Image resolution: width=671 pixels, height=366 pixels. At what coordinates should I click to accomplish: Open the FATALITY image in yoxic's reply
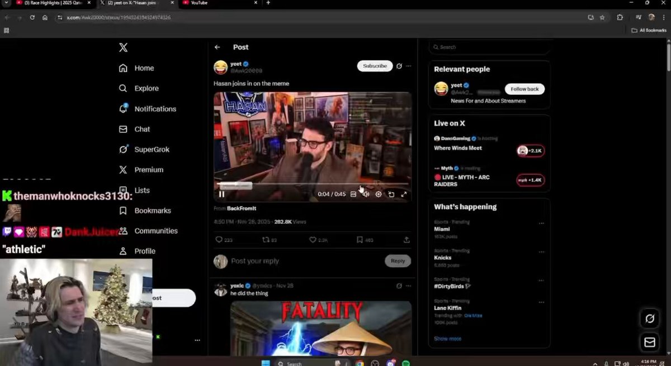tap(321, 328)
